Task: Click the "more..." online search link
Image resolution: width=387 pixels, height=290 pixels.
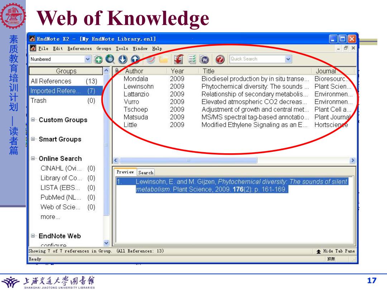Action: tap(50, 217)
